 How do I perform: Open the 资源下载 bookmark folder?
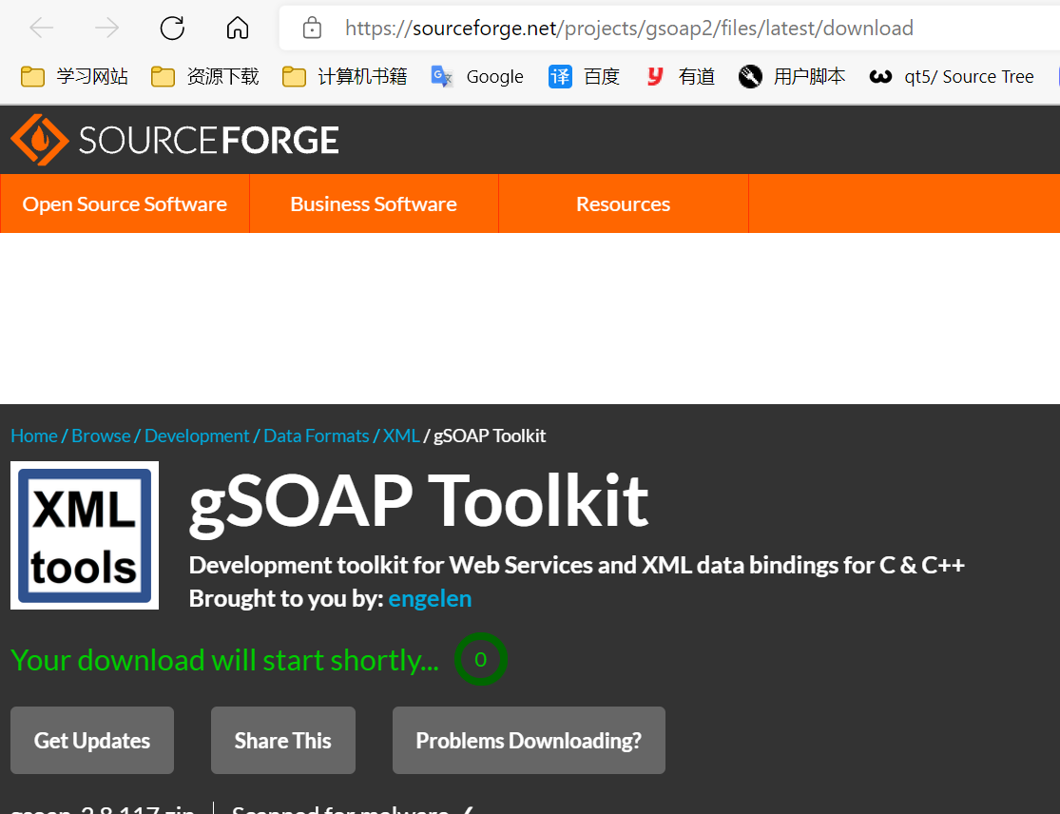tap(204, 76)
